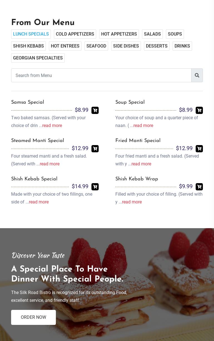Read more about Shish Kebab Wrap
This screenshot has height=341, width=214.
pyautogui.click(x=132, y=202)
